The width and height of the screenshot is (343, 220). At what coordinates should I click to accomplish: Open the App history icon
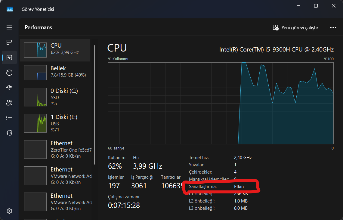(9, 73)
